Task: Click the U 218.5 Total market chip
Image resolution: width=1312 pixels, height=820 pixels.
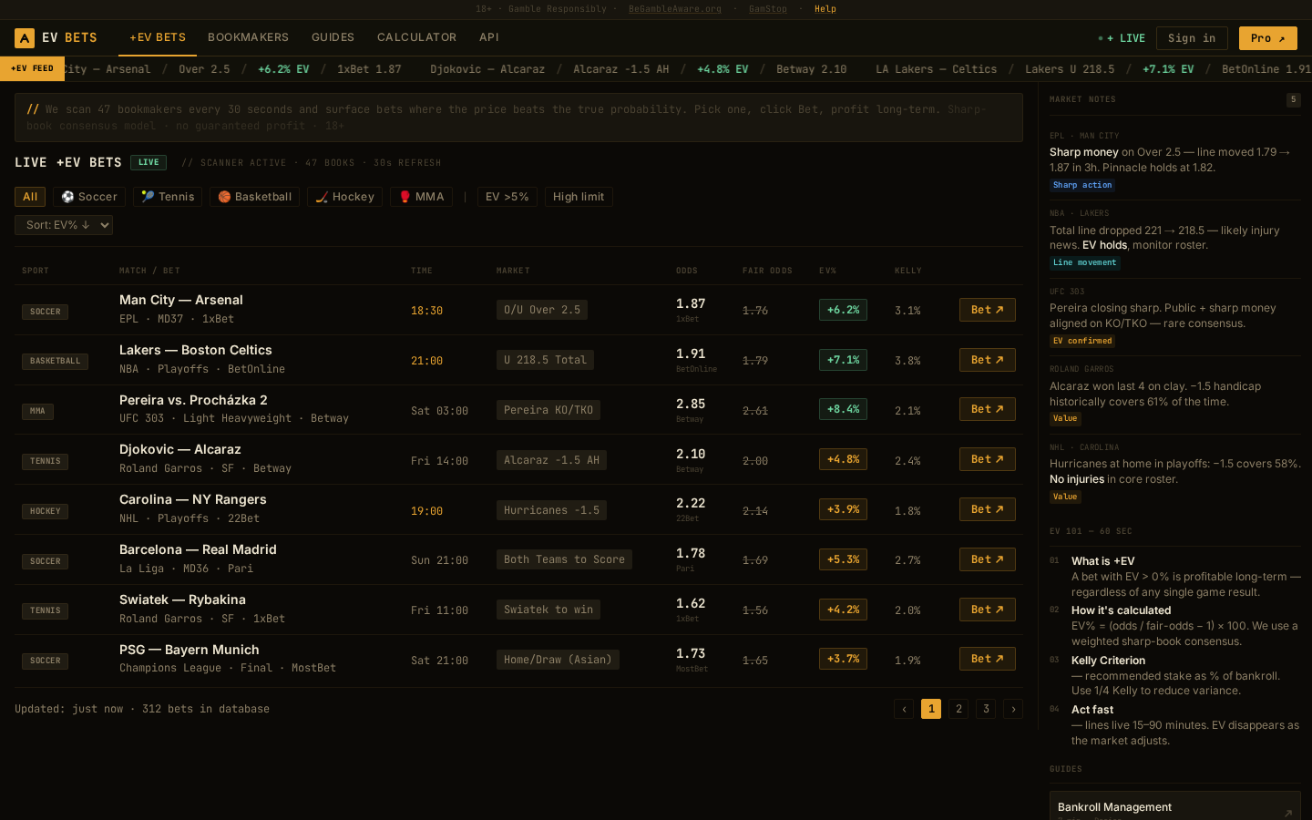Action: [x=545, y=360]
